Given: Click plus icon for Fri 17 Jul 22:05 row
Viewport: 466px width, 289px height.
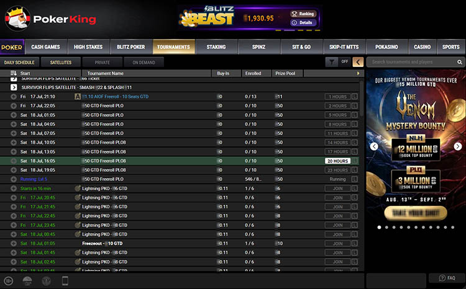Looking at the screenshot, I should click(14, 106).
